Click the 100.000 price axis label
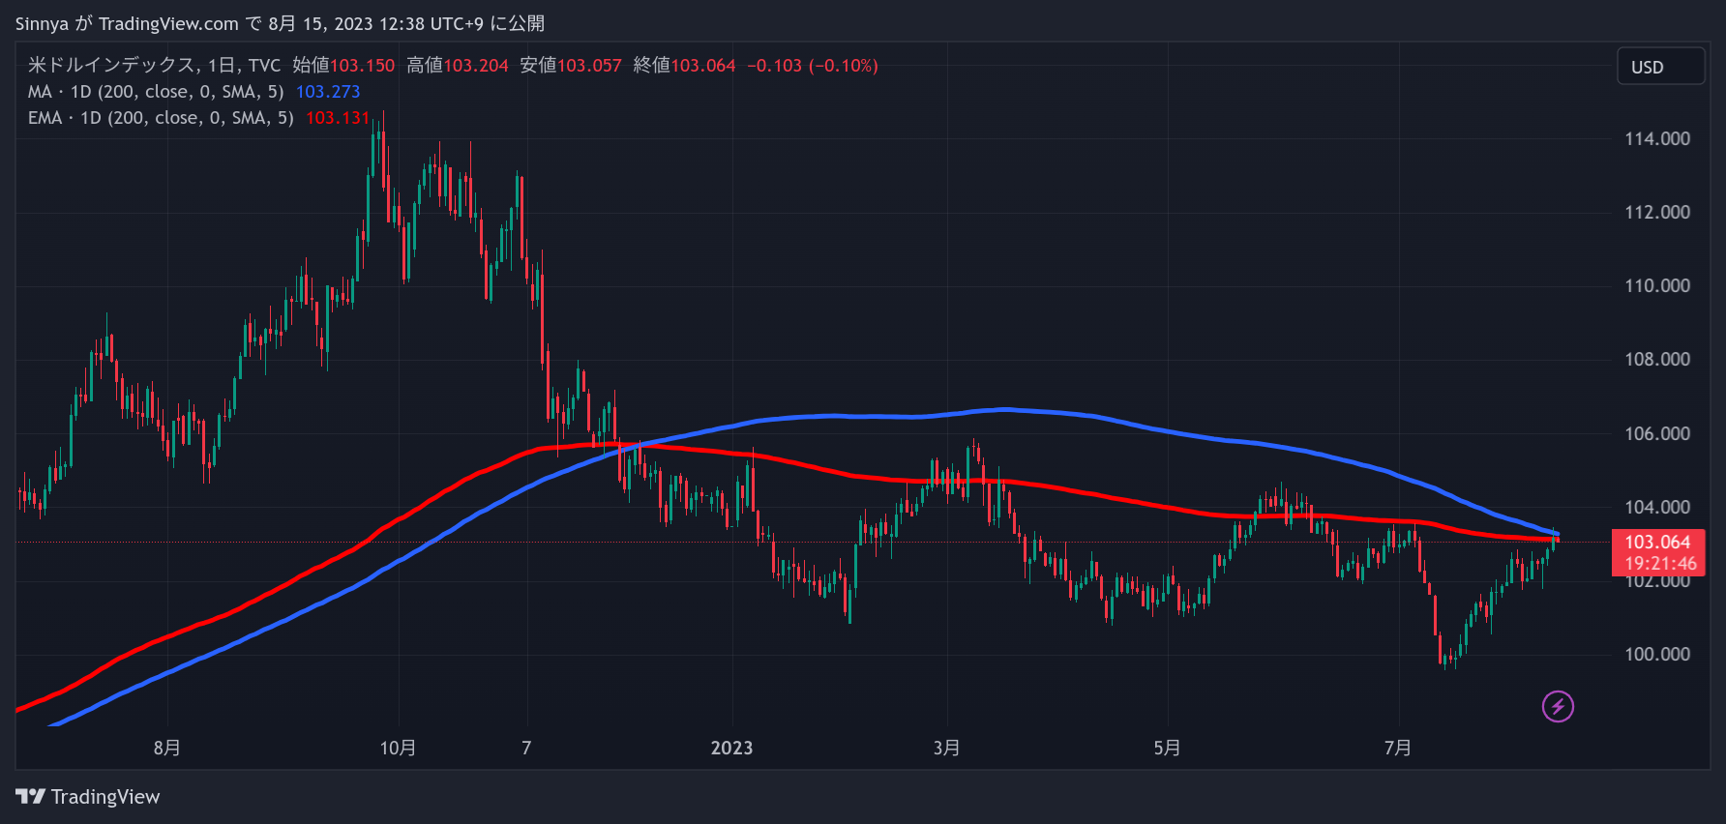Screen dimensions: 1726x824 tap(1657, 655)
